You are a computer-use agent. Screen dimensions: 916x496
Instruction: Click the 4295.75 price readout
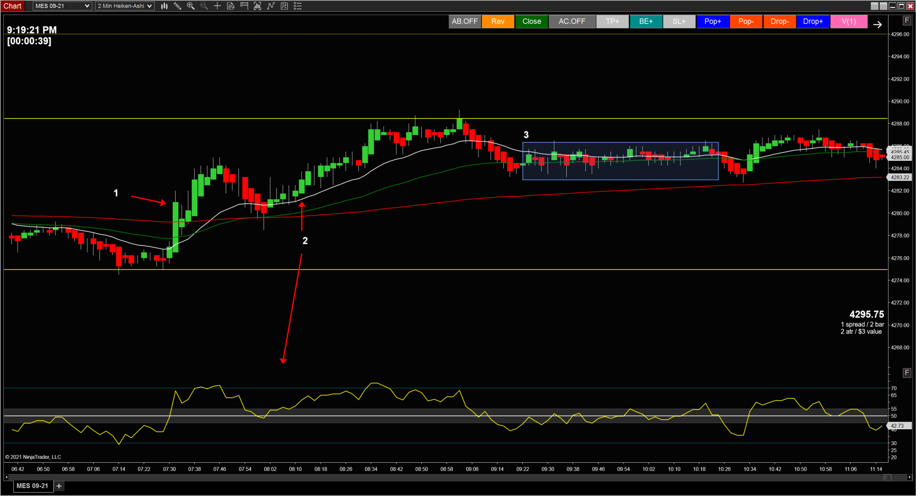pyautogui.click(x=866, y=314)
